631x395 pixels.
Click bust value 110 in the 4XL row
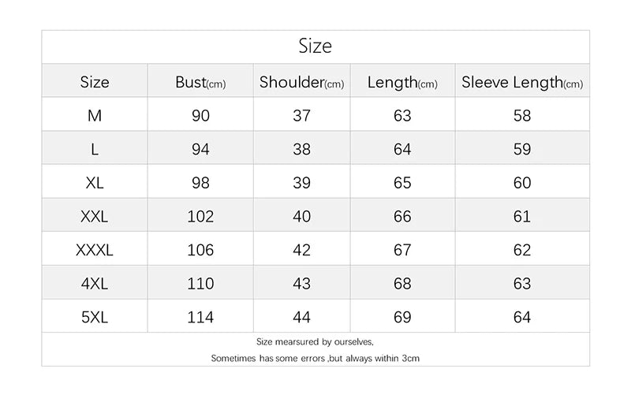[x=200, y=284]
